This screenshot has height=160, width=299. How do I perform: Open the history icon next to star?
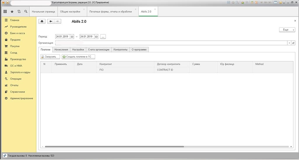point(19,12)
